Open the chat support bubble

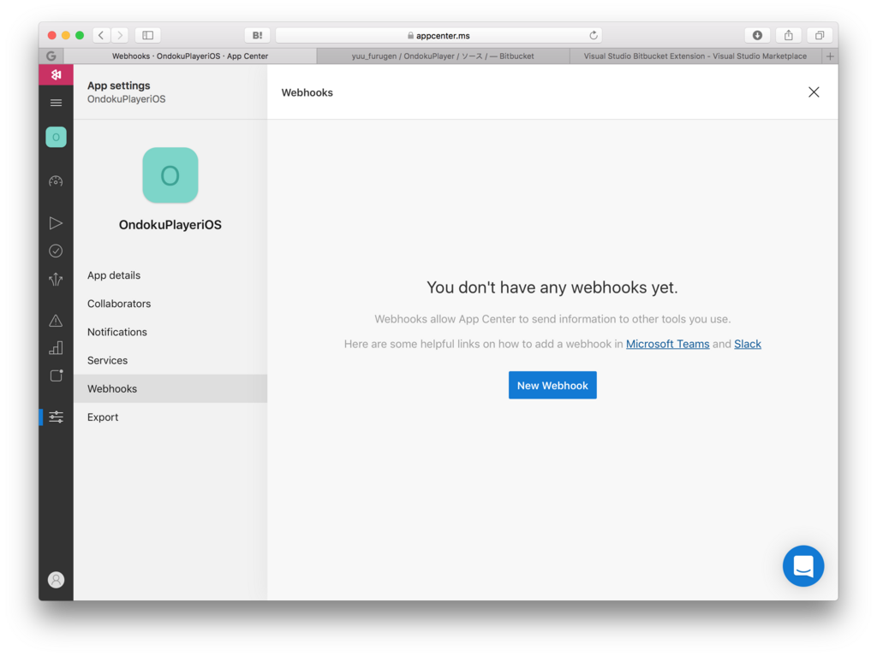coord(803,565)
